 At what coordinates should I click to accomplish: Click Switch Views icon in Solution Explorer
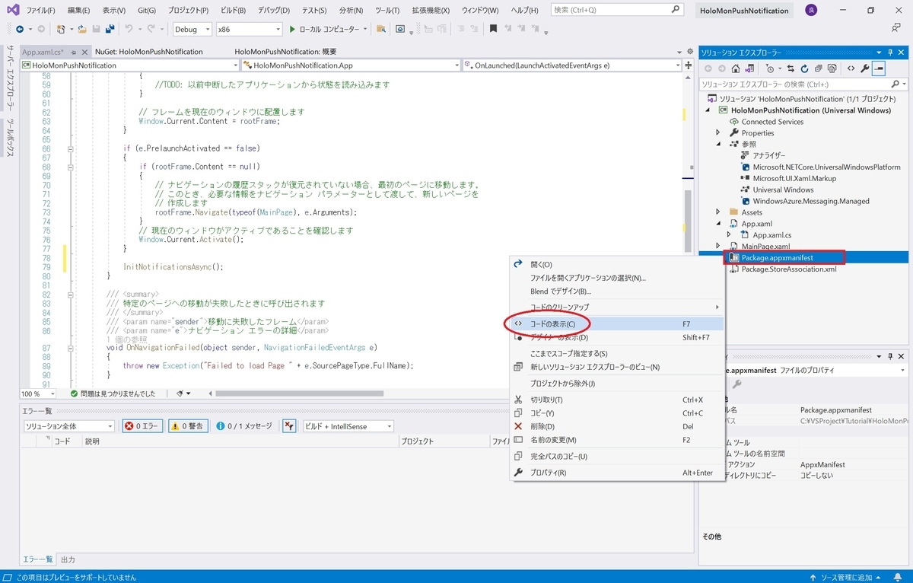(750, 68)
